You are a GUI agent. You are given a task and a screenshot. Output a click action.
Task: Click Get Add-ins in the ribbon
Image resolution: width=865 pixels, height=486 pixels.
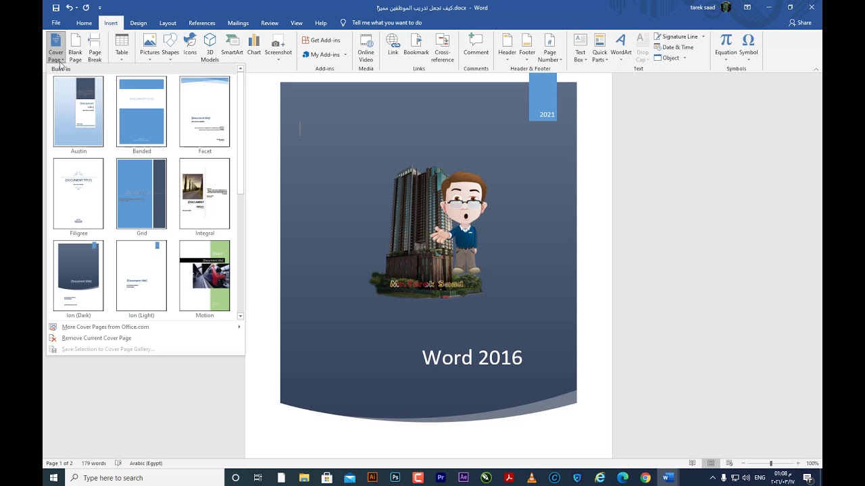[x=321, y=40]
